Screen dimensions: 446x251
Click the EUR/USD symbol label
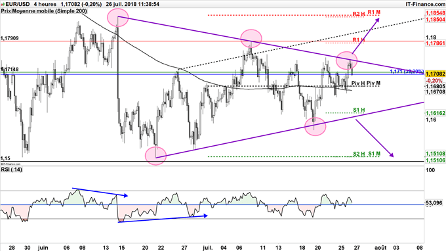click(17, 4)
